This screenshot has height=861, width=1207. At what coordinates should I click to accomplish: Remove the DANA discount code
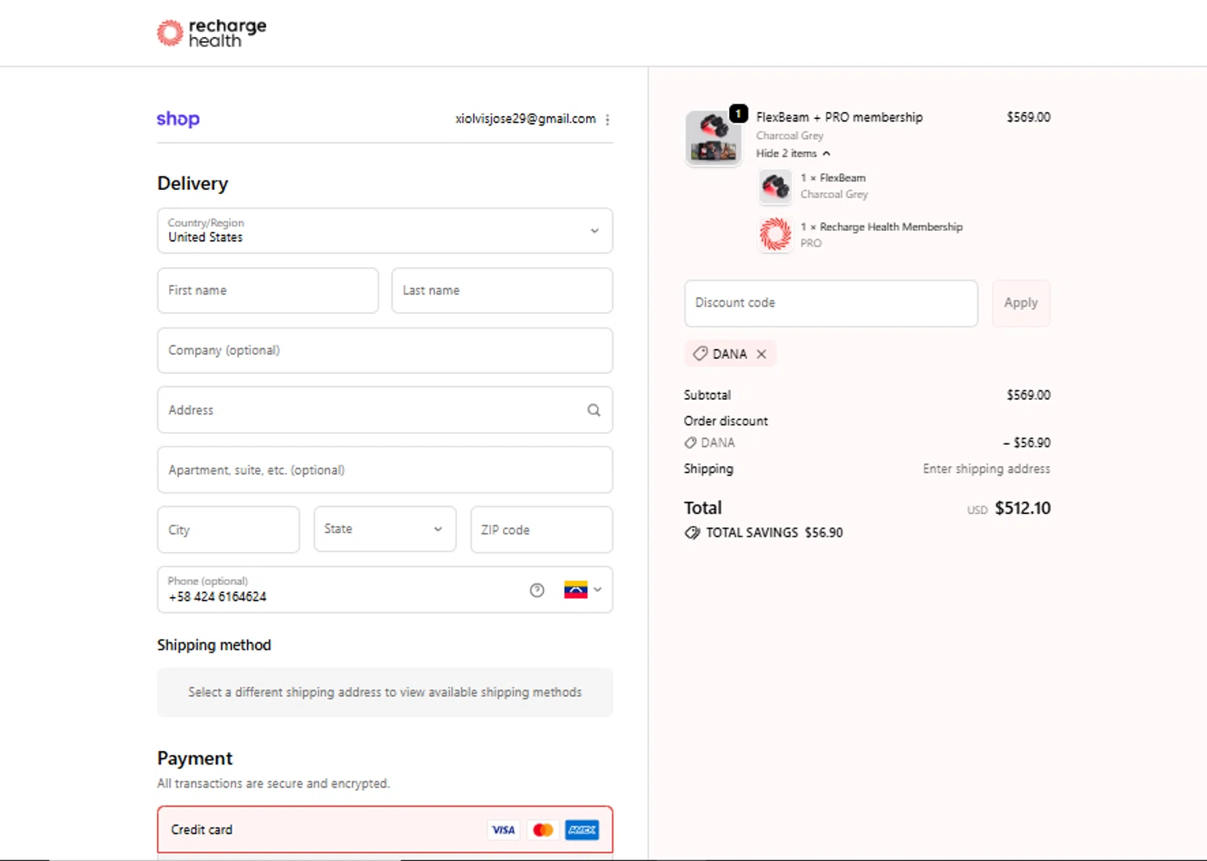tap(761, 354)
